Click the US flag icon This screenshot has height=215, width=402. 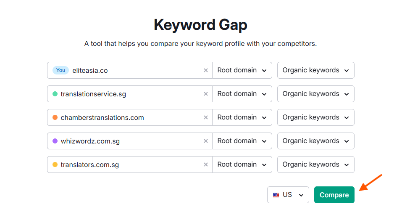pyautogui.click(x=276, y=195)
